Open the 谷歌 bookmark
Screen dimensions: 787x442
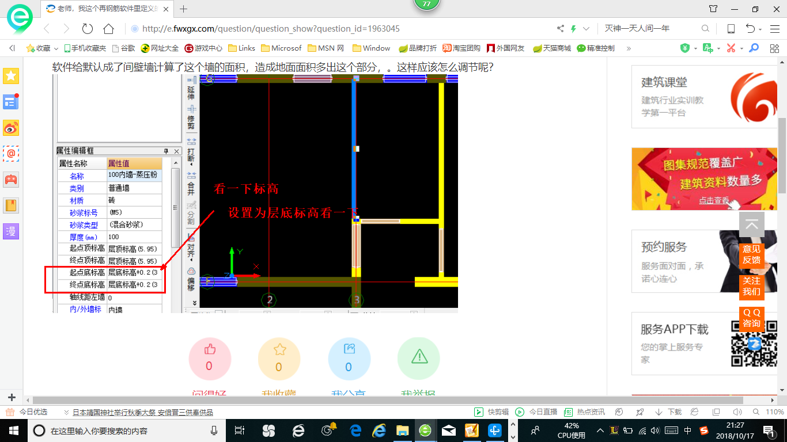point(124,48)
